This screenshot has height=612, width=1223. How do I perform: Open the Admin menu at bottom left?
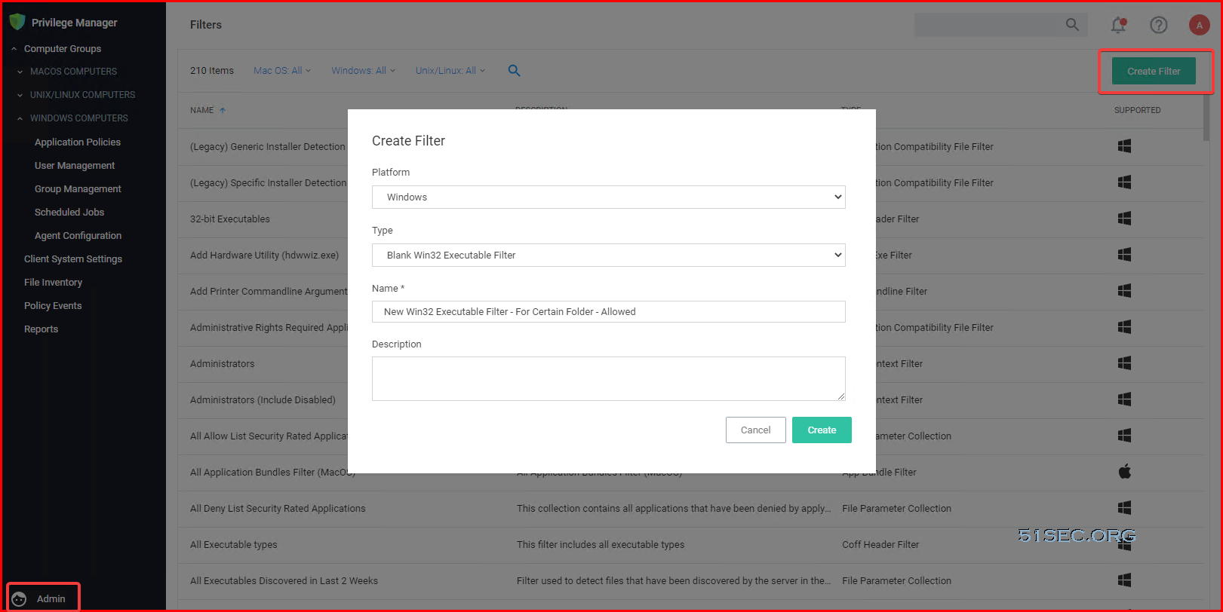(x=43, y=599)
